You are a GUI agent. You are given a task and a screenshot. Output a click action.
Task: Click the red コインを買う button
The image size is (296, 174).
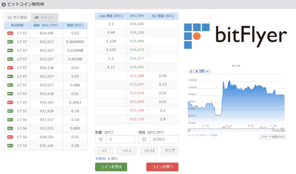click(162, 167)
